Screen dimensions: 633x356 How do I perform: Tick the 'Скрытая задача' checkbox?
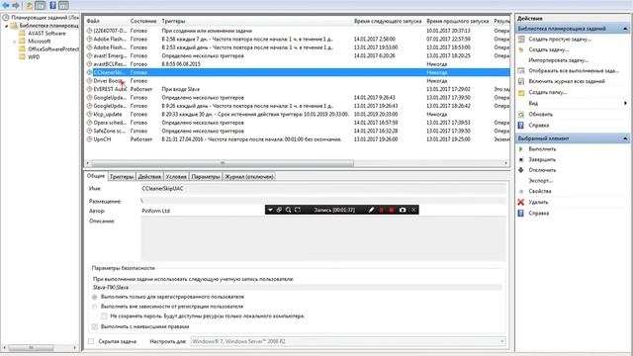tap(91, 341)
